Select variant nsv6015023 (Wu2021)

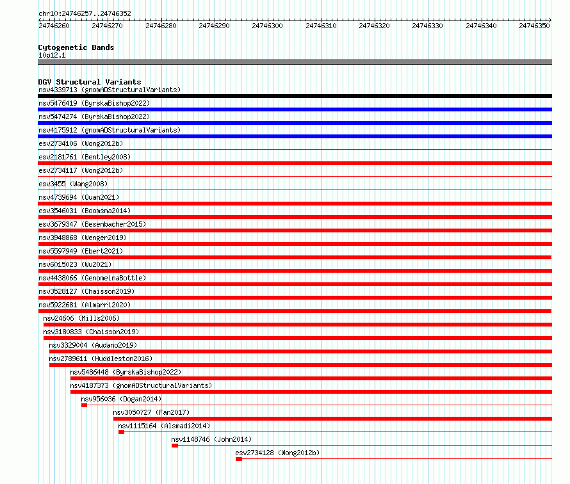(75, 264)
